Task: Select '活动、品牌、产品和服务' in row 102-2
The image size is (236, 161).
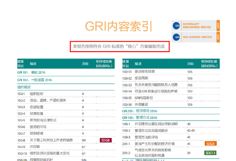Action: pyautogui.click(x=48, y=100)
